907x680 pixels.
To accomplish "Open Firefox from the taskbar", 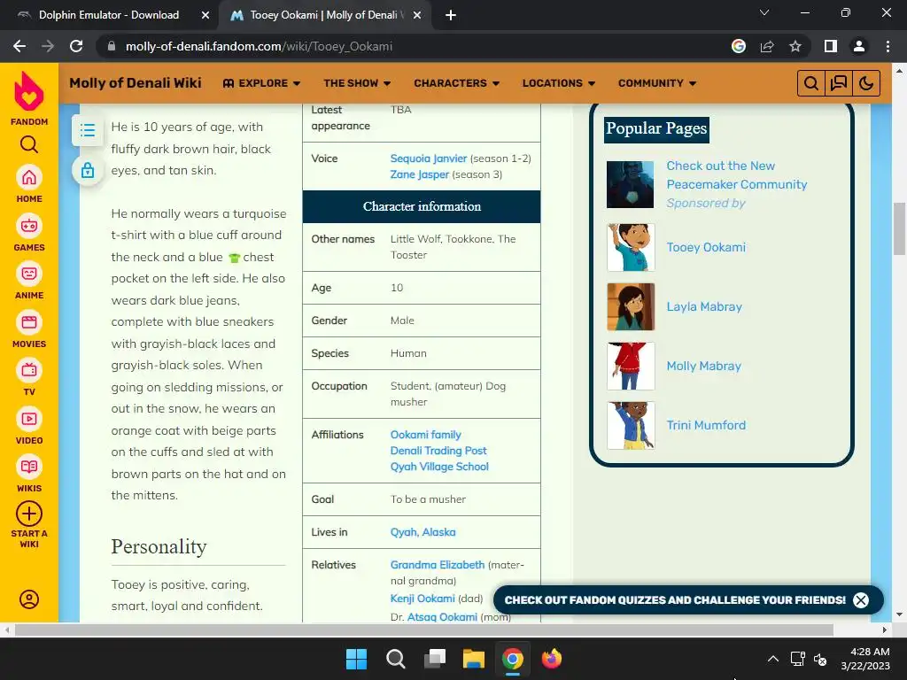I will click(551, 659).
